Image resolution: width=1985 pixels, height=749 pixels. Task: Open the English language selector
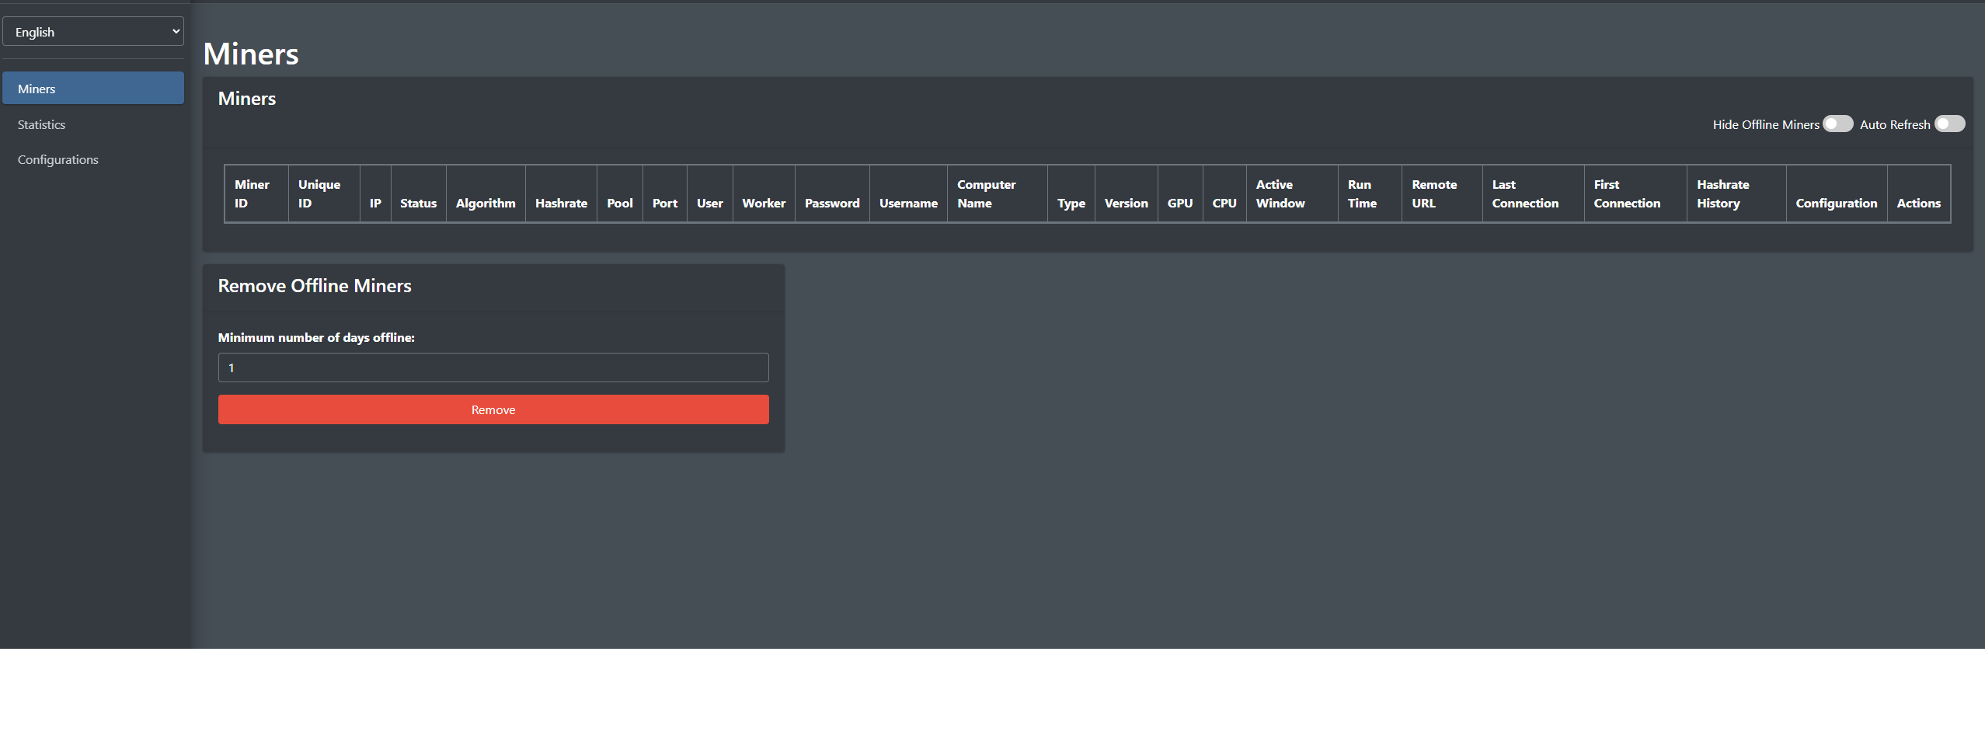point(93,31)
